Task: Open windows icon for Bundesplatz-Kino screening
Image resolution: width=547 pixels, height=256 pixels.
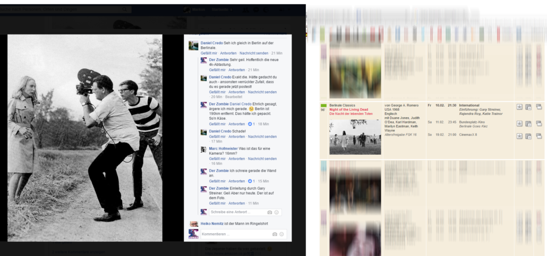Action: [x=539, y=123]
